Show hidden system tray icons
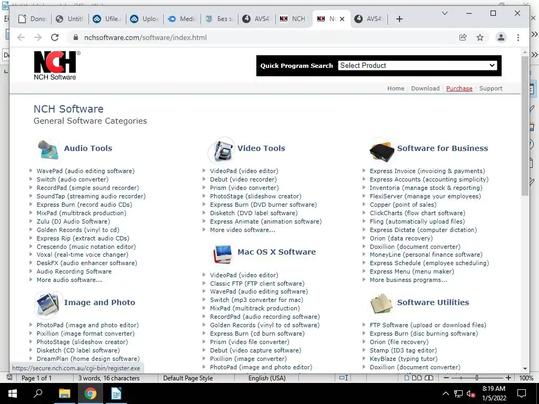 coord(445,393)
